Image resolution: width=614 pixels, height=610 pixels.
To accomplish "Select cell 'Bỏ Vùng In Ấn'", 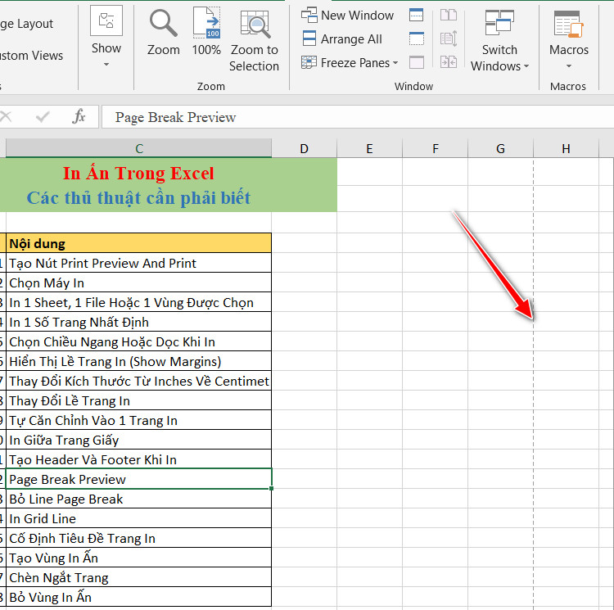I will pyautogui.click(x=138, y=597).
